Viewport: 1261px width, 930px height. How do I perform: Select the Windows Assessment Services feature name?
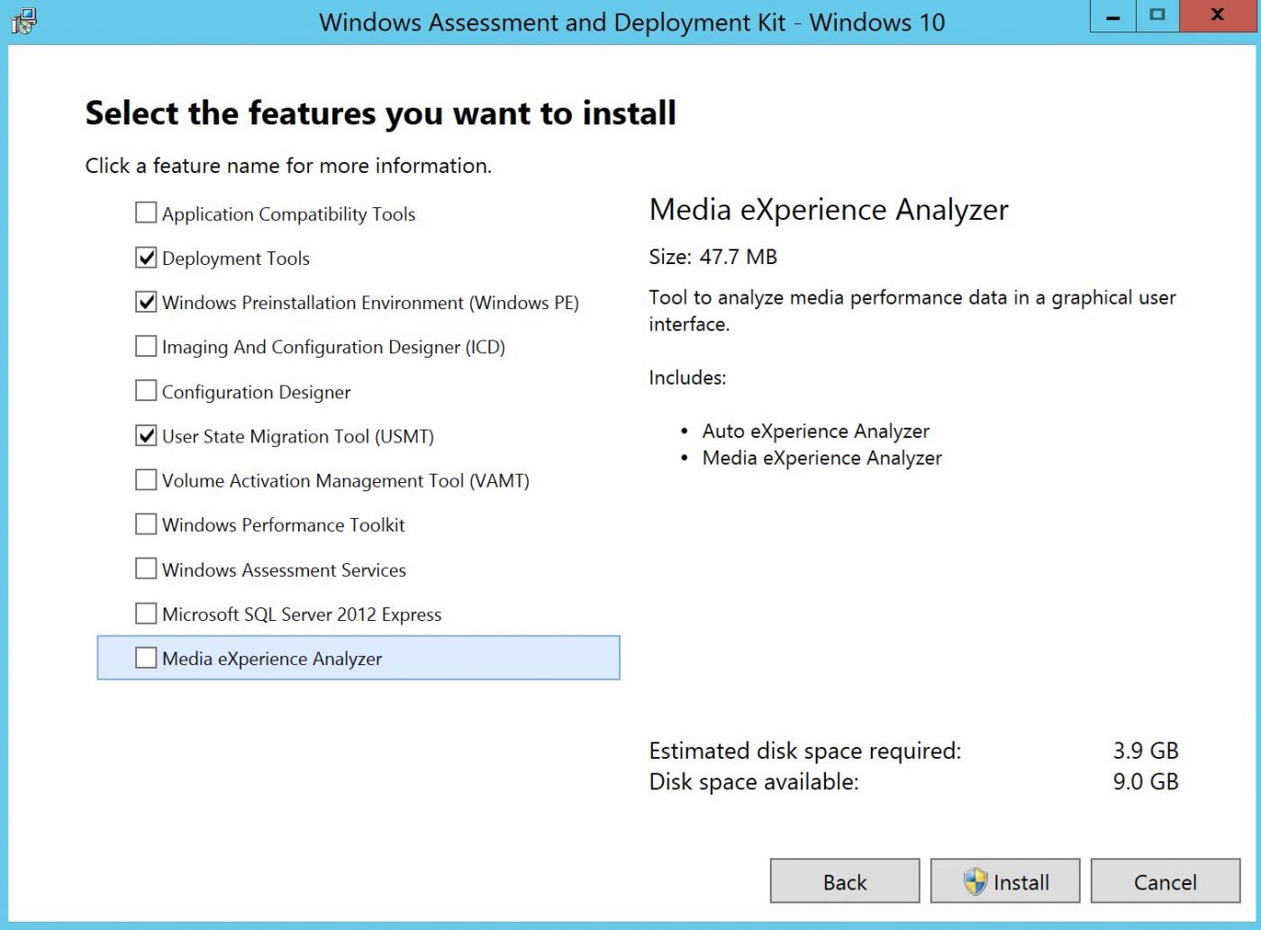283,570
